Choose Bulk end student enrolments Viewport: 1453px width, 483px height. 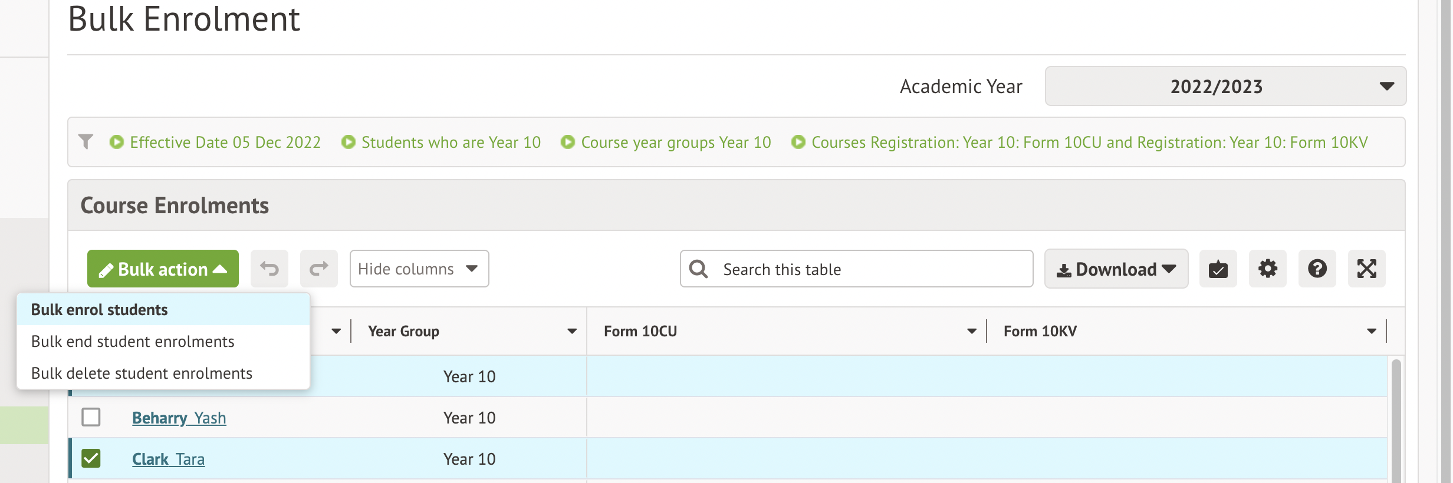coord(133,342)
